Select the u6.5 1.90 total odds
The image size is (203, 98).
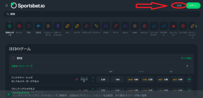tap(178, 79)
